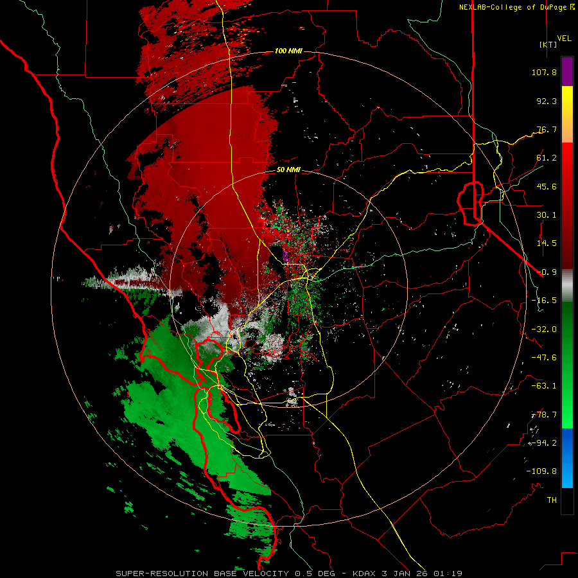The image size is (578, 578).
Task: Click the -32.0 velocity scale value
Action: coord(544,329)
